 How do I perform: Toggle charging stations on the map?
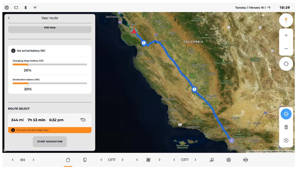286,140
